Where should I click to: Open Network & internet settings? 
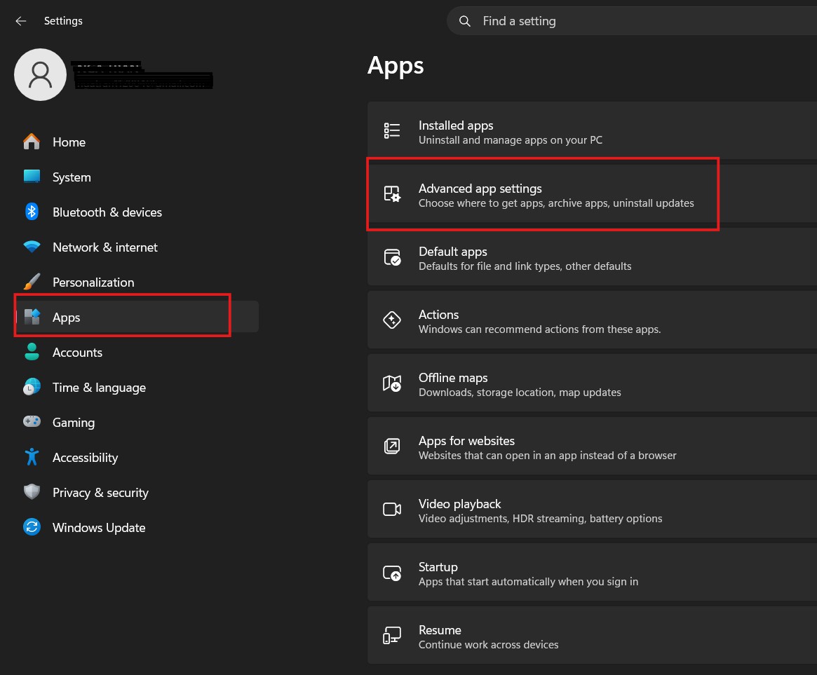(x=105, y=247)
